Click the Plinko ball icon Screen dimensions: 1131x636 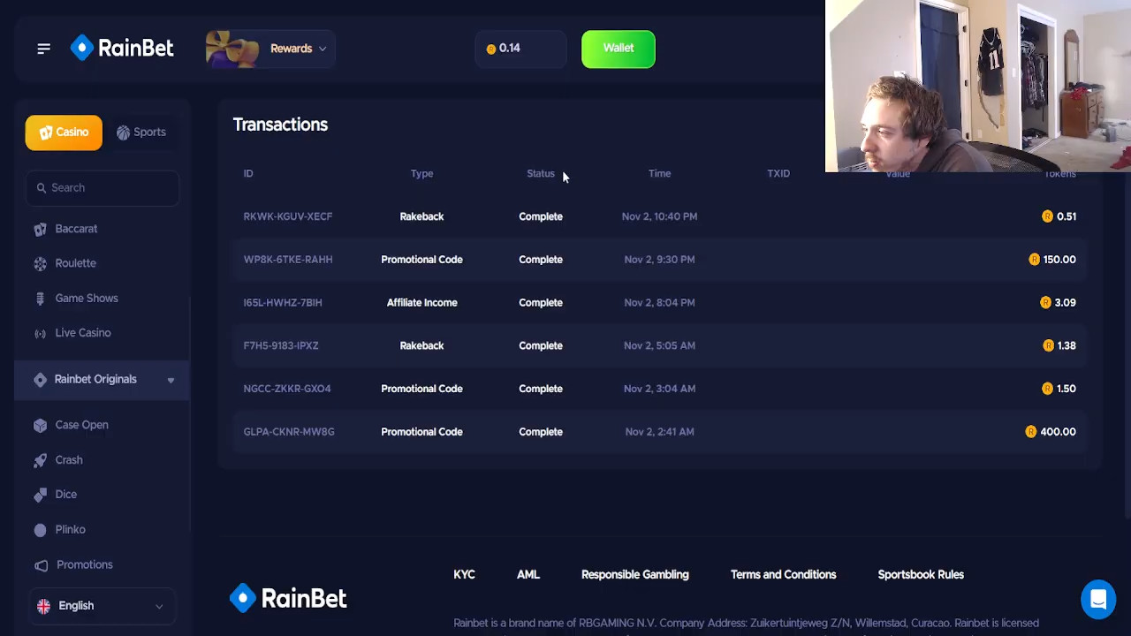click(x=40, y=530)
